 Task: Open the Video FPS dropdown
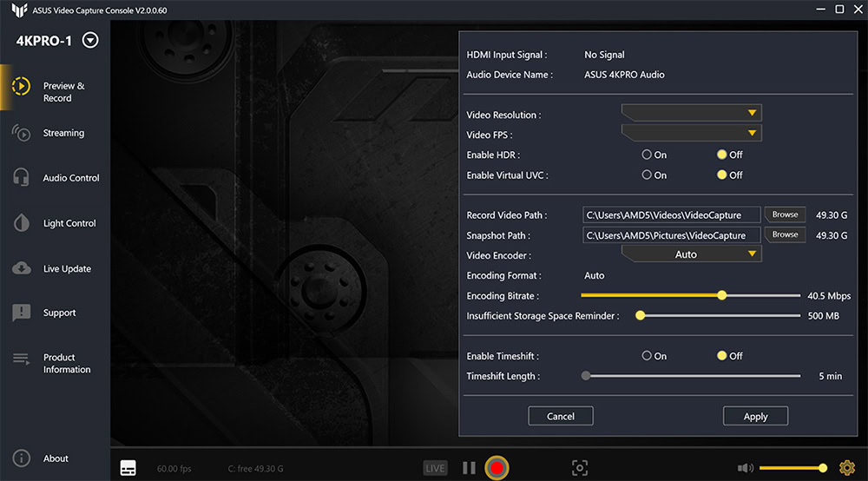pyautogui.click(x=691, y=134)
